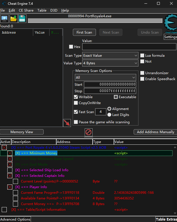Freeze the Current Fame Progress entry
This screenshot has height=222, width=177.
[x=15, y=193]
